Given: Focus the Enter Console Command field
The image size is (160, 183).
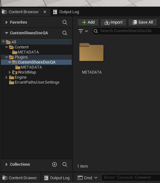Looking at the screenshot, I should [x=131, y=178].
